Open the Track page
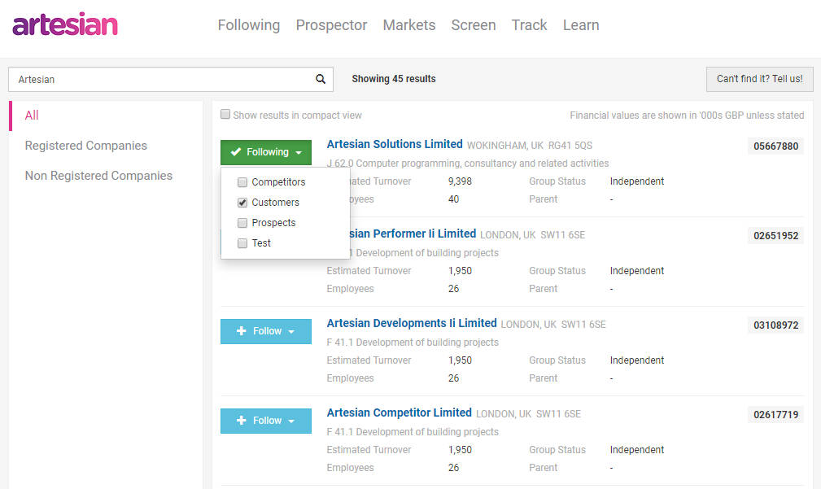The height and width of the screenshot is (489, 821). (529, 25)
